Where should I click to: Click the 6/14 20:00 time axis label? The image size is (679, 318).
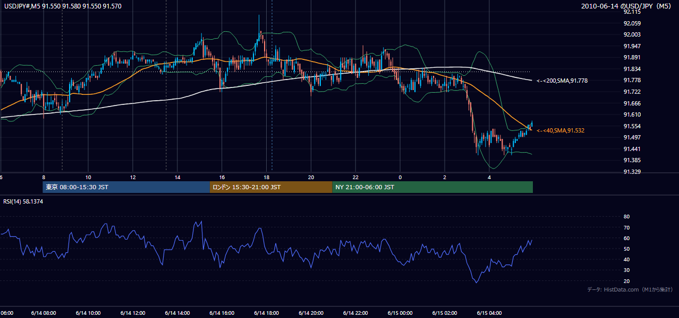(311, 313)
